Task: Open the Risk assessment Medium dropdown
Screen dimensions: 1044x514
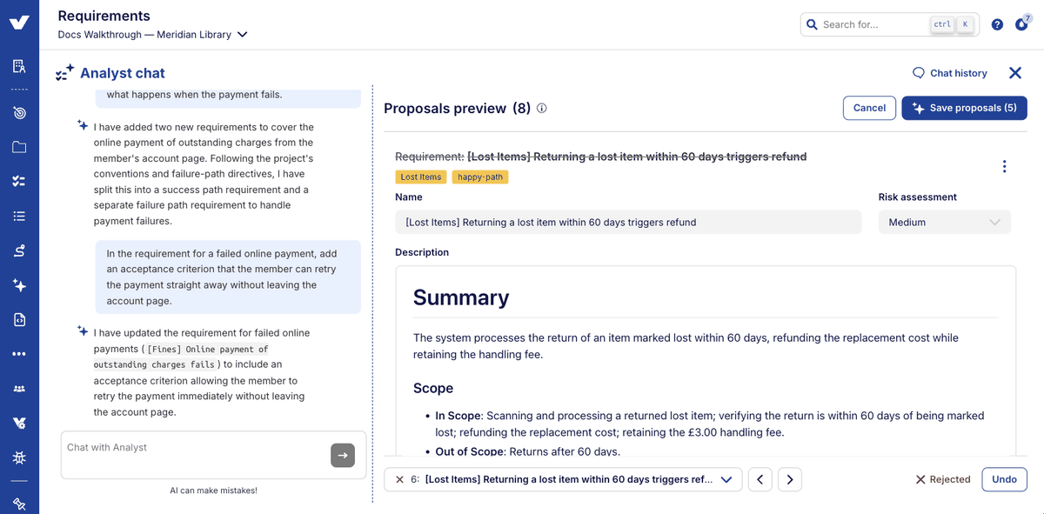Action: 944,223
